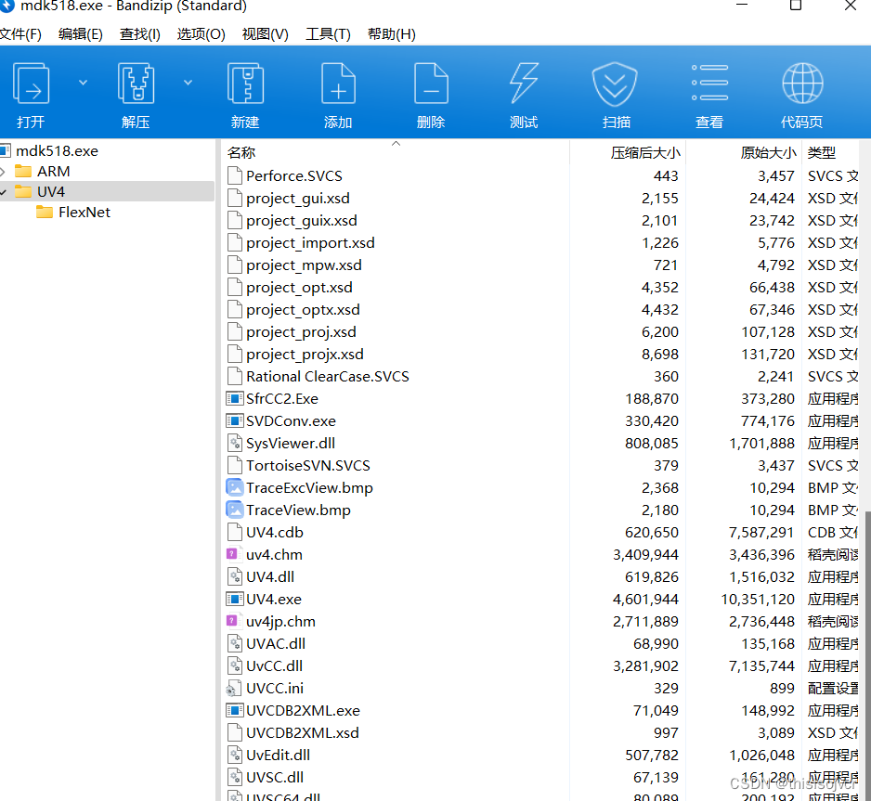Select the ARM folder in tree

coord(53,172)
